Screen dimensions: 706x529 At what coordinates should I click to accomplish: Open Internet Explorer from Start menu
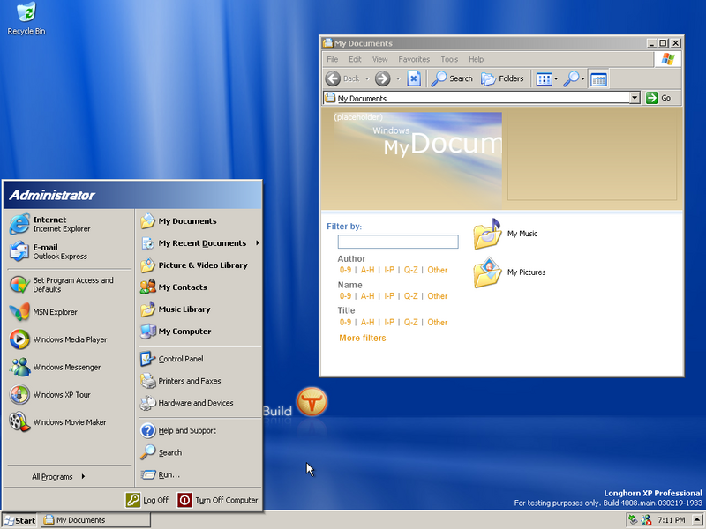point(49,224)
